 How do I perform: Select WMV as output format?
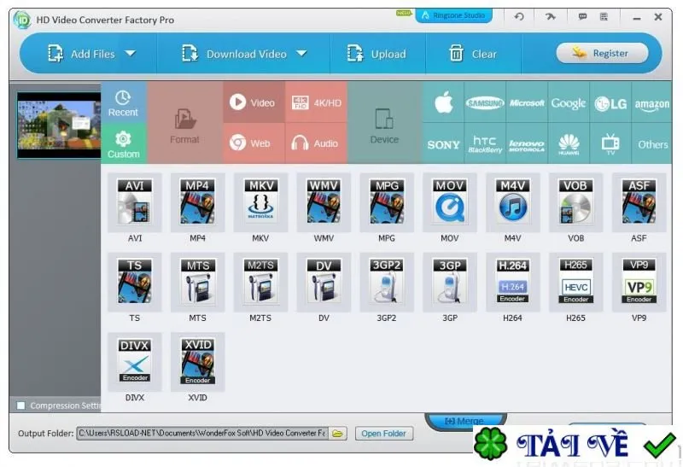(324, 202)
